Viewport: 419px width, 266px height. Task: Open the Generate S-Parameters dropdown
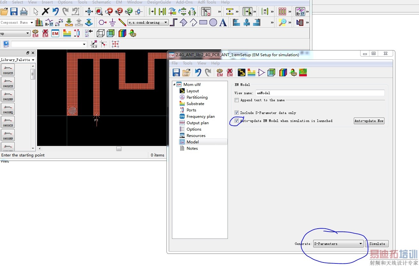[x=338, y=244]
